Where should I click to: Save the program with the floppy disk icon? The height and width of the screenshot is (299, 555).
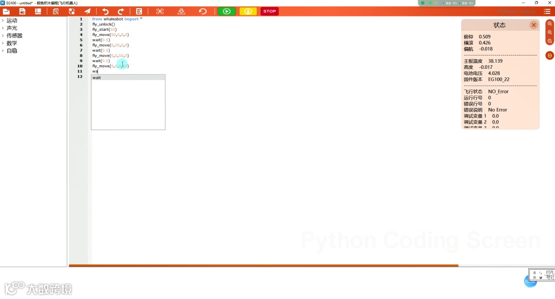click(x=22, y=11)
